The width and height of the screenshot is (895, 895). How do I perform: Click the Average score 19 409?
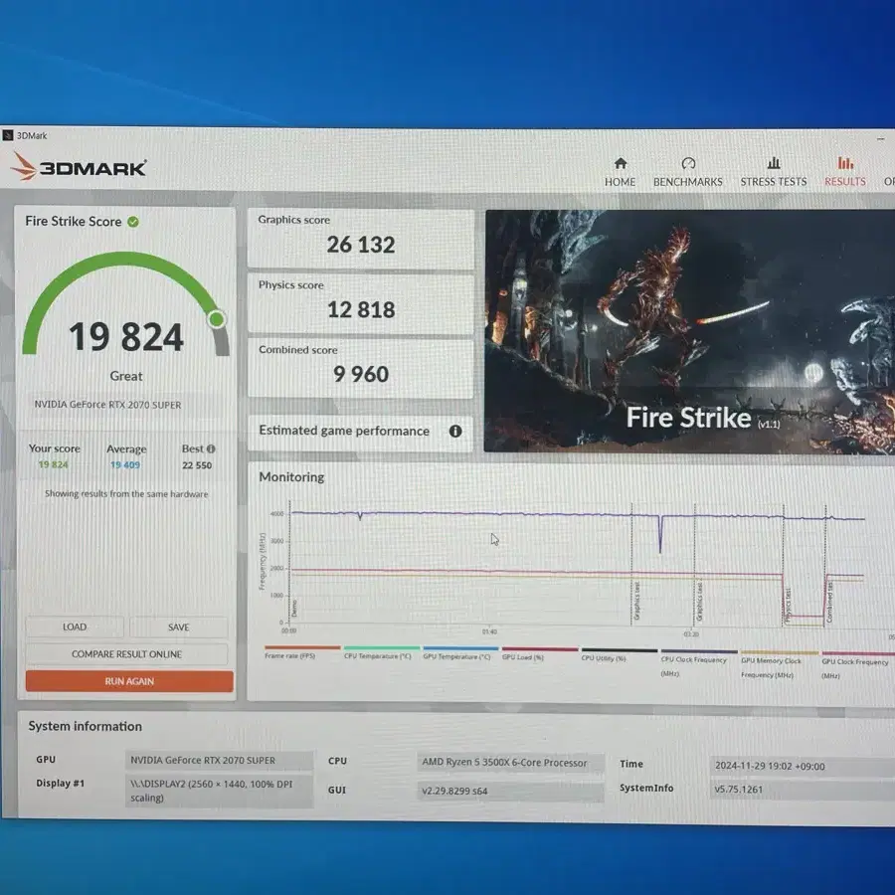point(125,465)
